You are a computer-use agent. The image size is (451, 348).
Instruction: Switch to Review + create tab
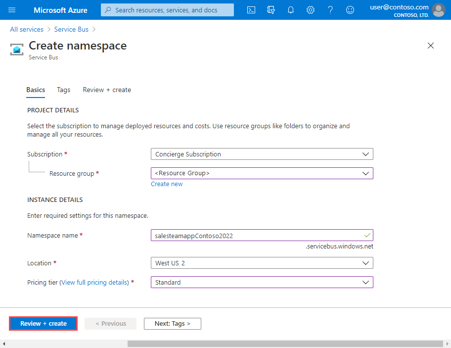[107, 90]
